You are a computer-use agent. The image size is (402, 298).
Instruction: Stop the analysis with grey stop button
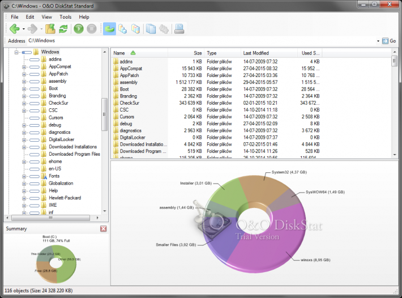[x=92, y=29]
